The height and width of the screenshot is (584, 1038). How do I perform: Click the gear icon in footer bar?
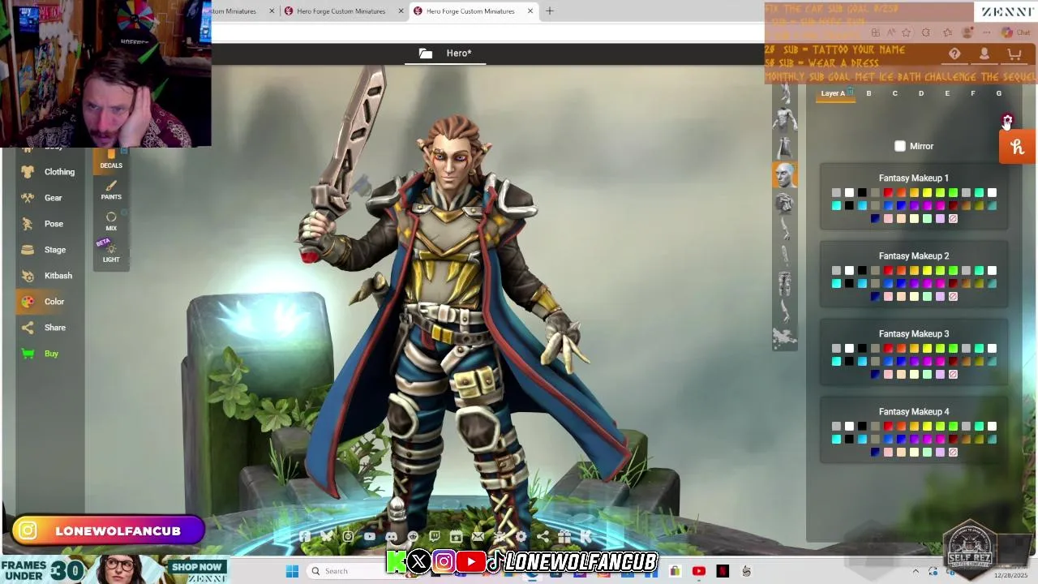pyautogui.click(x=521, y=536)
